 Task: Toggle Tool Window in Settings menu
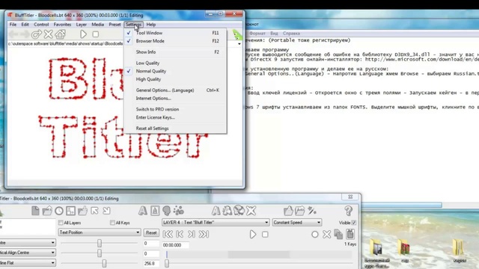click(x=175, y=33)
